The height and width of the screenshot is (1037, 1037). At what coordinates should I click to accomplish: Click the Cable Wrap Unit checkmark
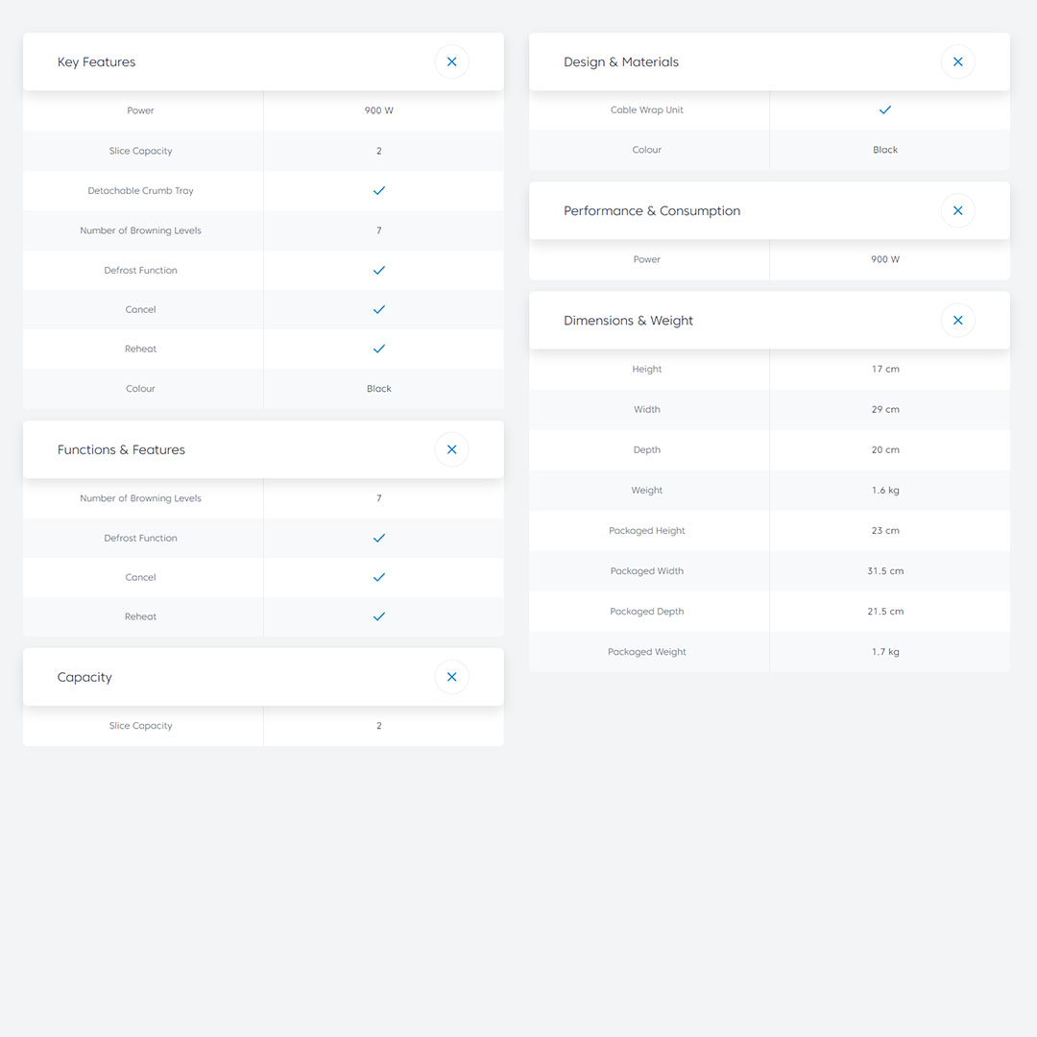[885, 110]
